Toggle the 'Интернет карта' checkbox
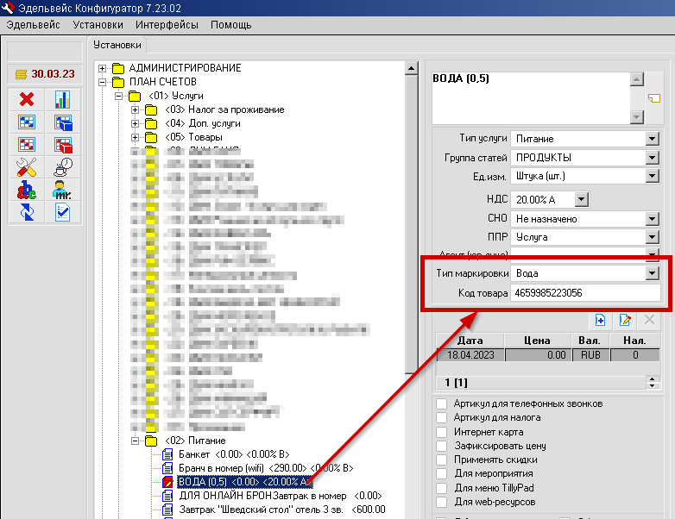This screenshot has width=675, height=519. click(442, 432)
